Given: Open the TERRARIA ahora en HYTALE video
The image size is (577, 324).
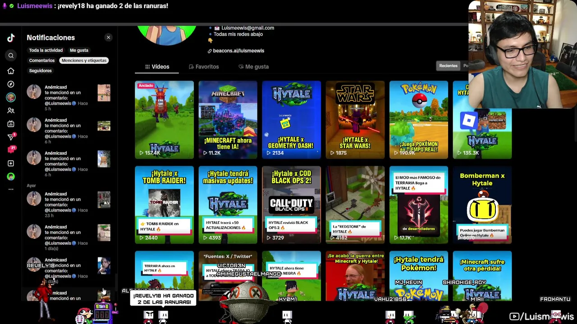Looking at the screenshot, I should pos(164,275).
